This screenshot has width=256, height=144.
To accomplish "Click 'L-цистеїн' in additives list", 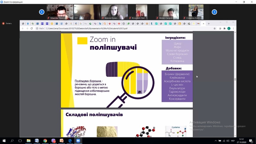I will (x=177, y=85).
